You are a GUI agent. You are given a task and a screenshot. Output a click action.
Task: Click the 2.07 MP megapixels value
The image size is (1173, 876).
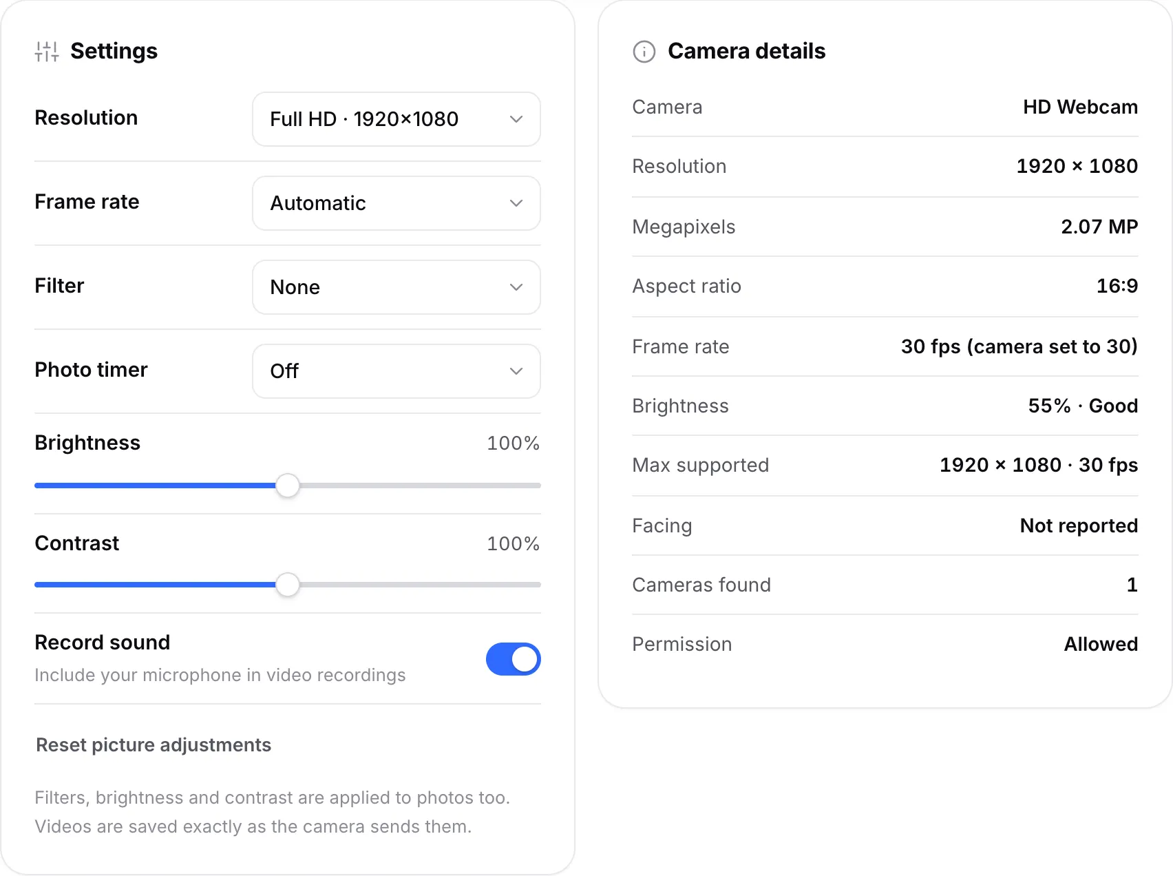1099,227
